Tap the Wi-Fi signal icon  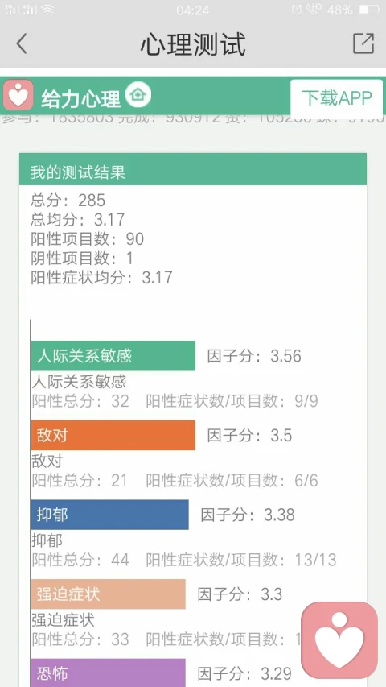tap(47, 10)
